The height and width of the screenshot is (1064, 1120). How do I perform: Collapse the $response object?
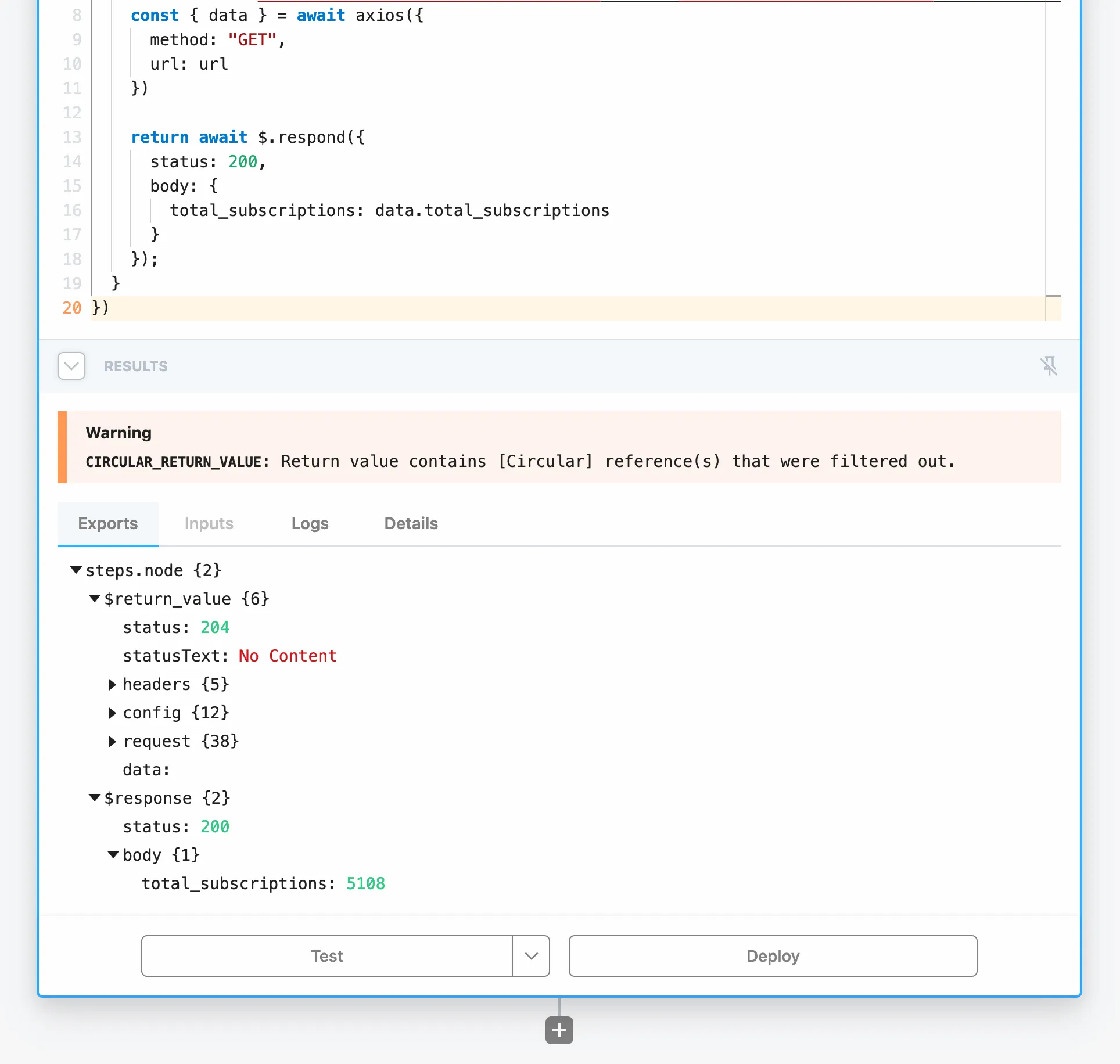coord(95,797)
